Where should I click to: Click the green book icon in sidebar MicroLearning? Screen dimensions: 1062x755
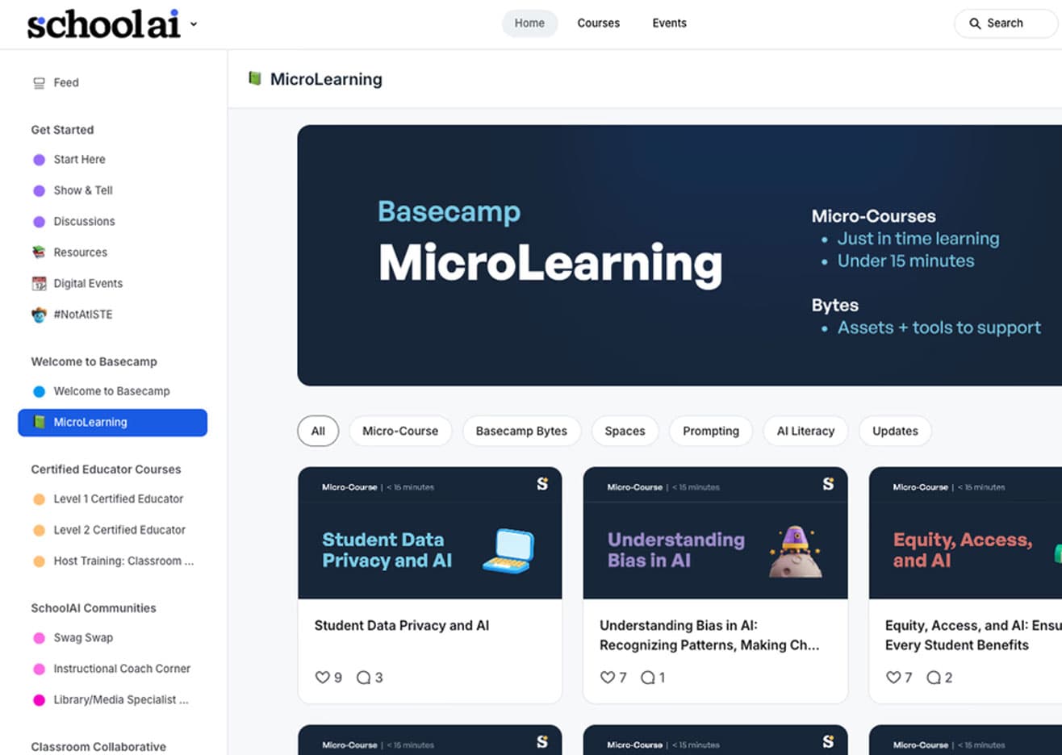coord(39,422)
